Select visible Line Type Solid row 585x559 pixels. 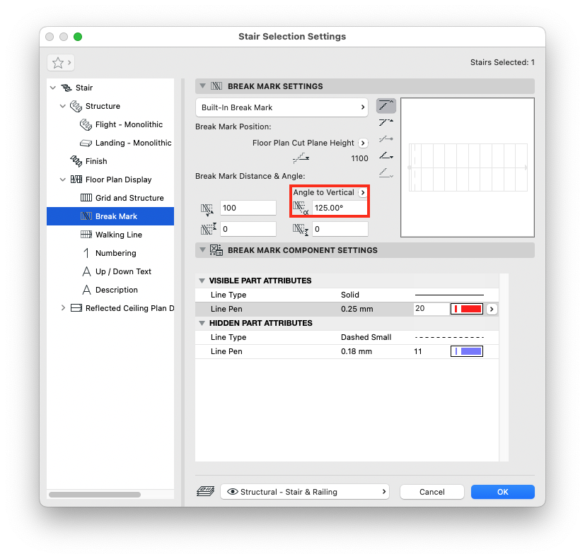click(347, 295)
